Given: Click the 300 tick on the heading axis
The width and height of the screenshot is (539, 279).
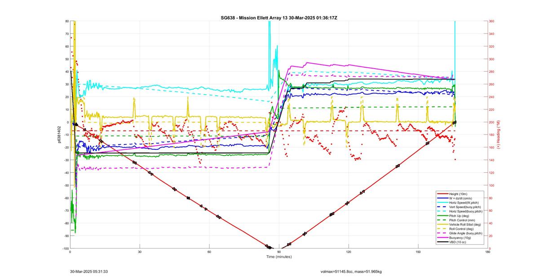Looking at the screenshot, I should (x=492, y=59).
